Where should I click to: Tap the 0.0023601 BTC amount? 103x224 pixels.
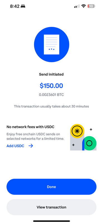click(51, 95)
